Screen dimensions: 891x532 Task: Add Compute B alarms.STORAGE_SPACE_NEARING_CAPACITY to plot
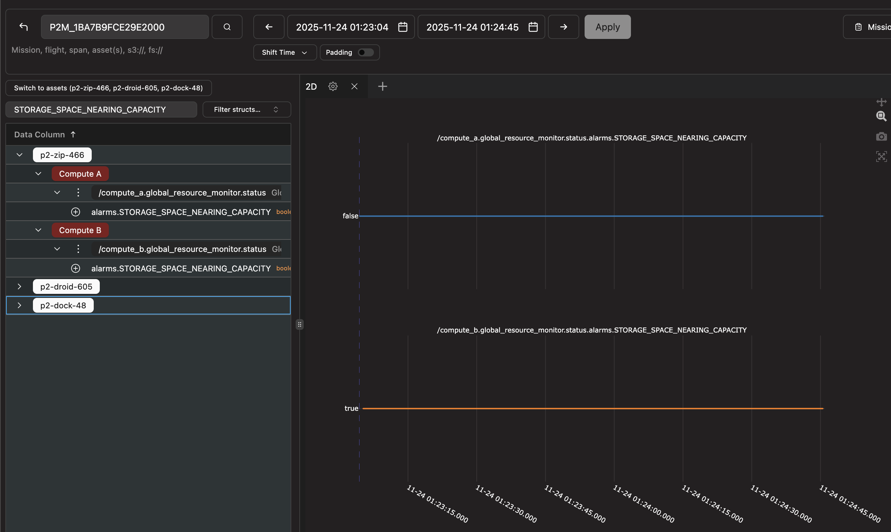point(75,268)
